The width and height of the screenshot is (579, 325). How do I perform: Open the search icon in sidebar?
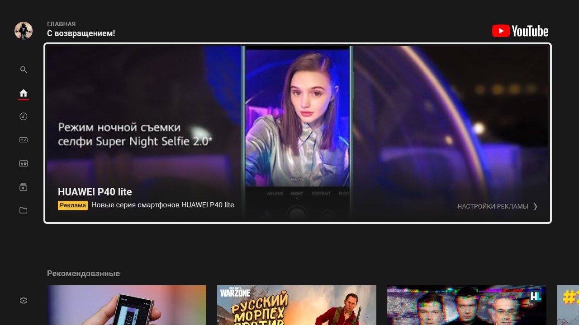[24, 70]
